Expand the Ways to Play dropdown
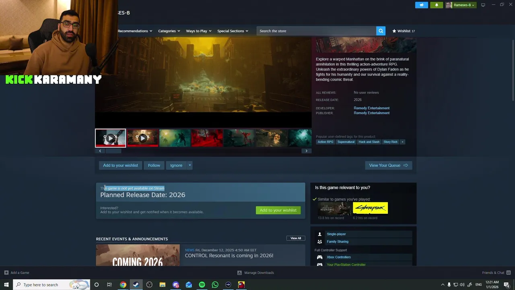The width and height of the screenshot is (515, 290). pos(199,31)
